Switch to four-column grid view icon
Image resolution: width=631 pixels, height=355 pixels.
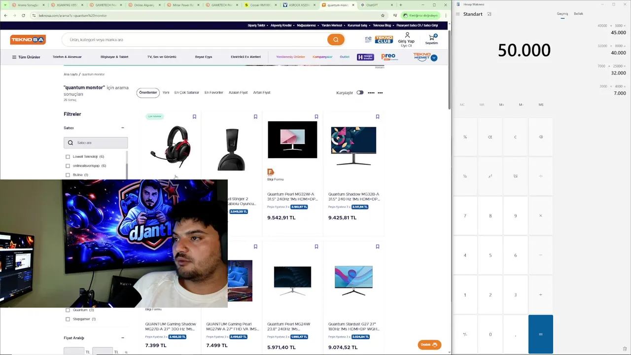pyautogui.click(x=371, y=93)
